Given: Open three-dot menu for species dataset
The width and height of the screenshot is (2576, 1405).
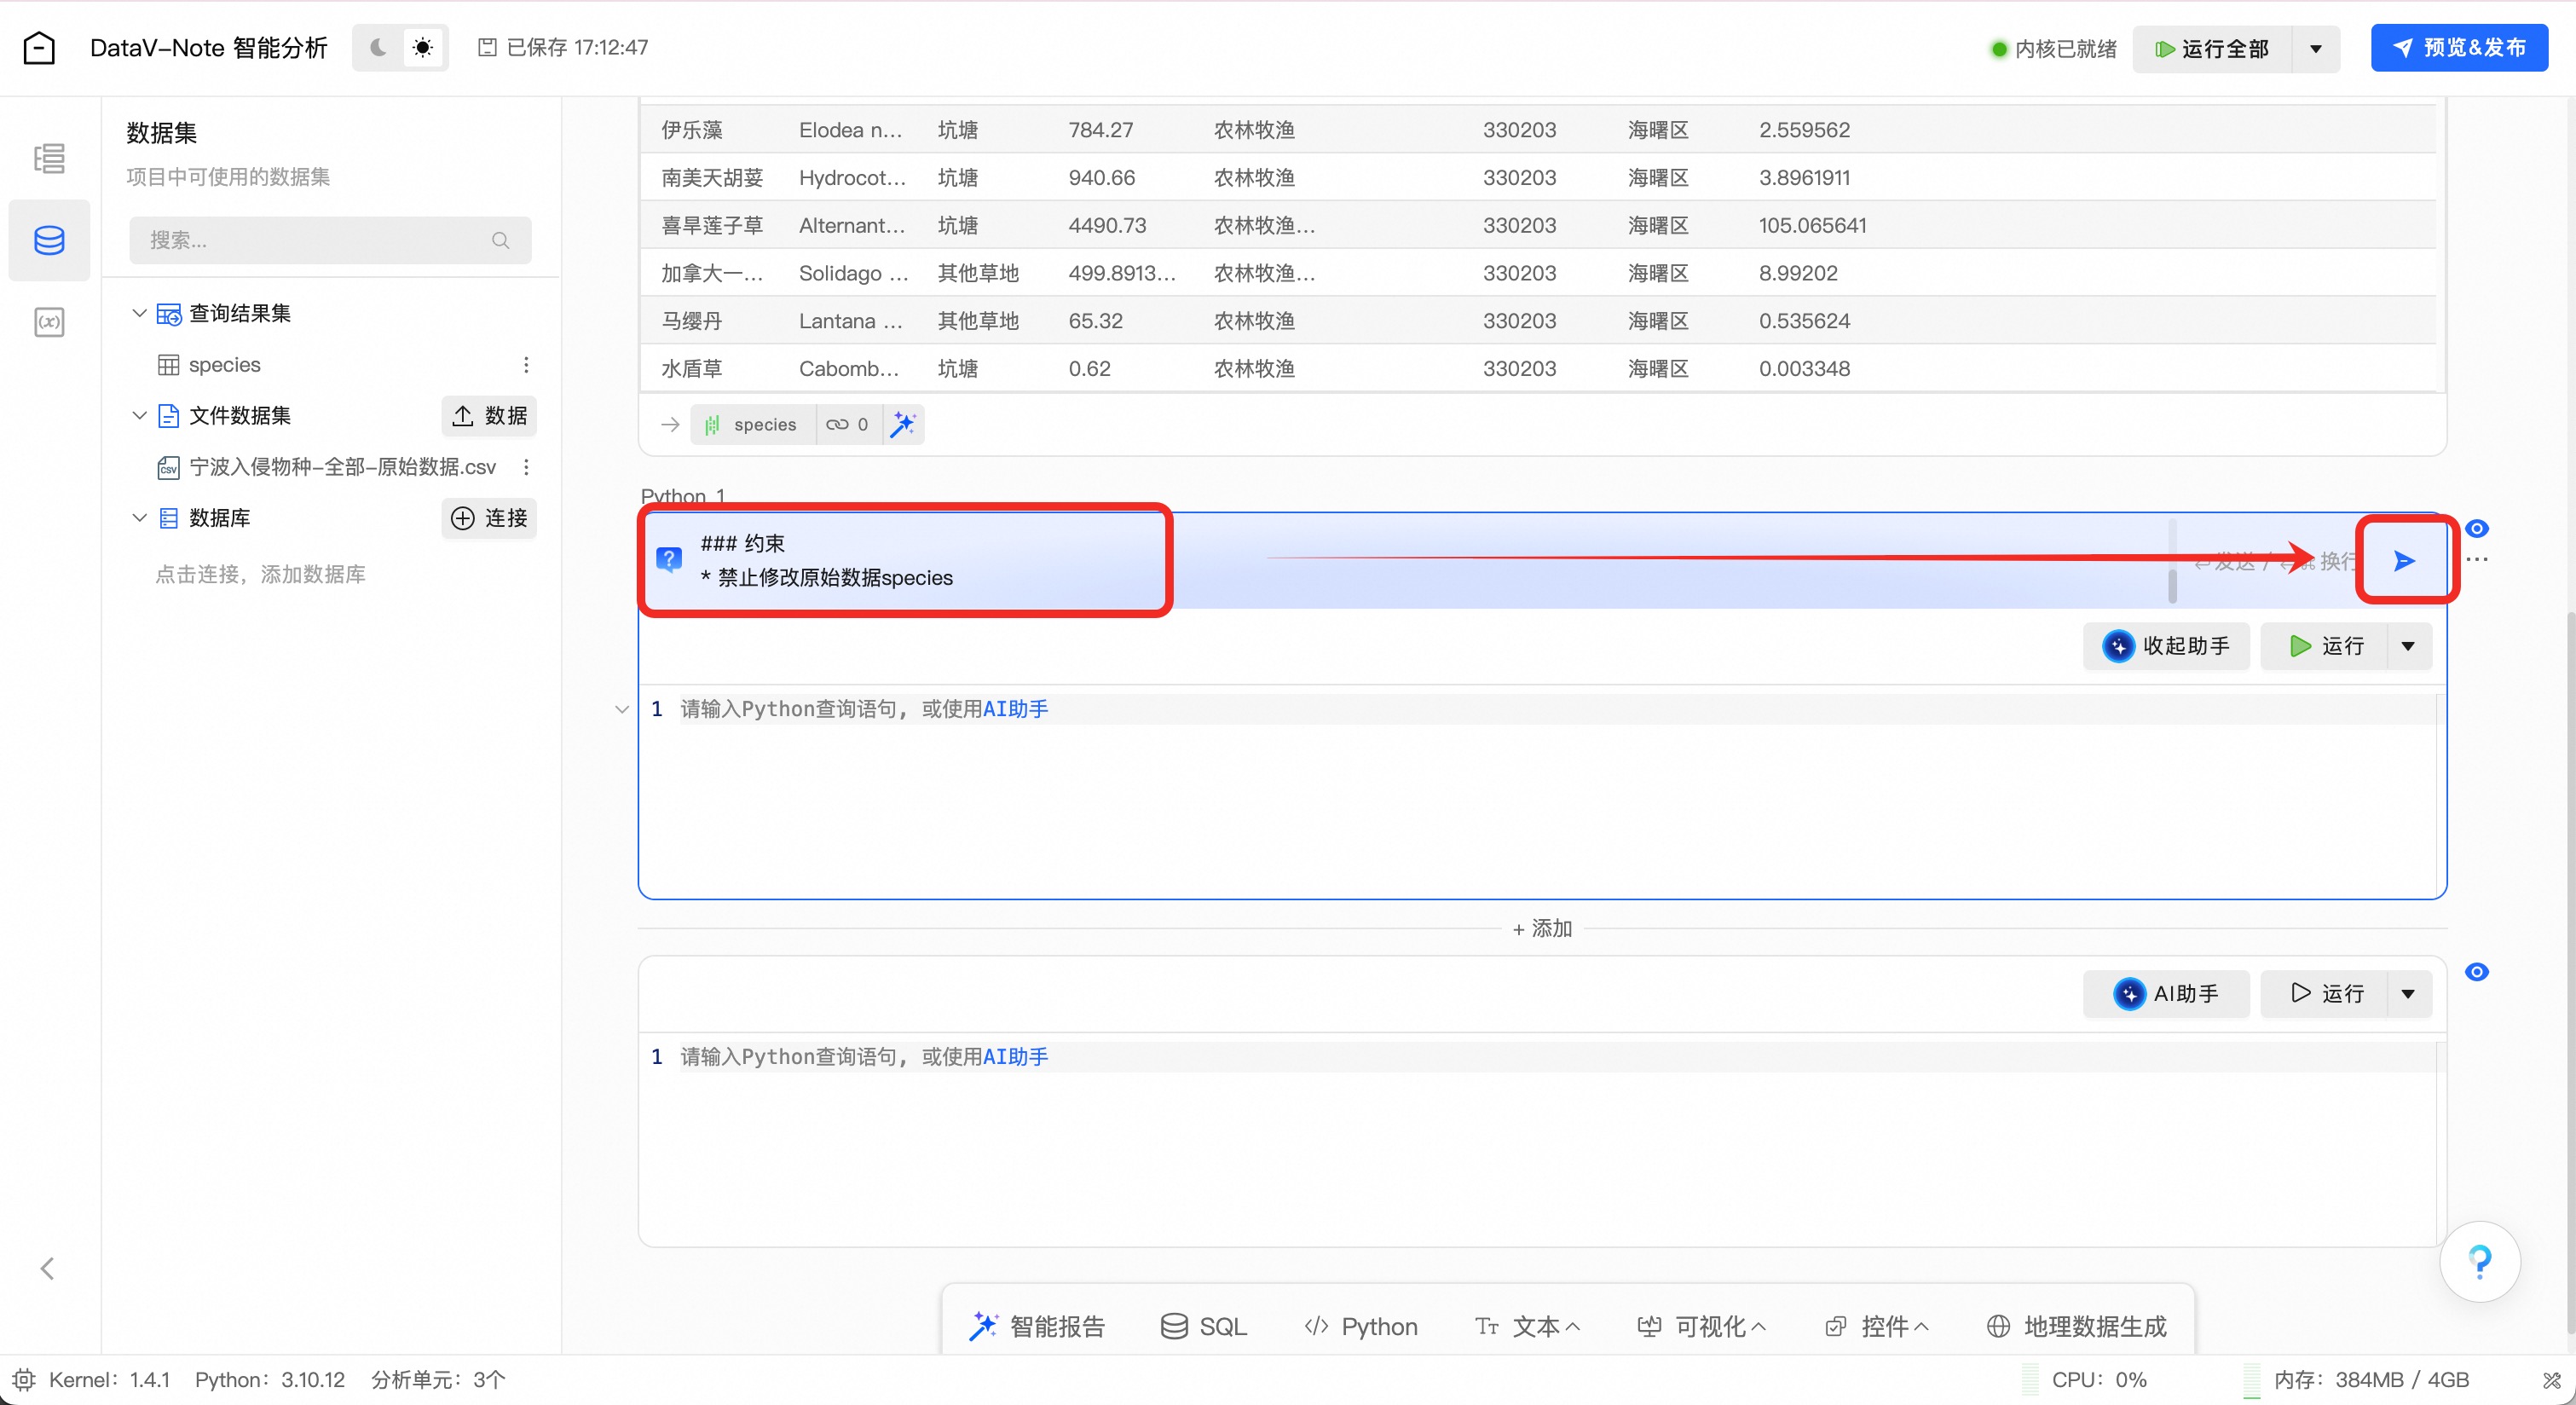Looking at the screenshot, I should pyautogui.click(x=526, y=365).
